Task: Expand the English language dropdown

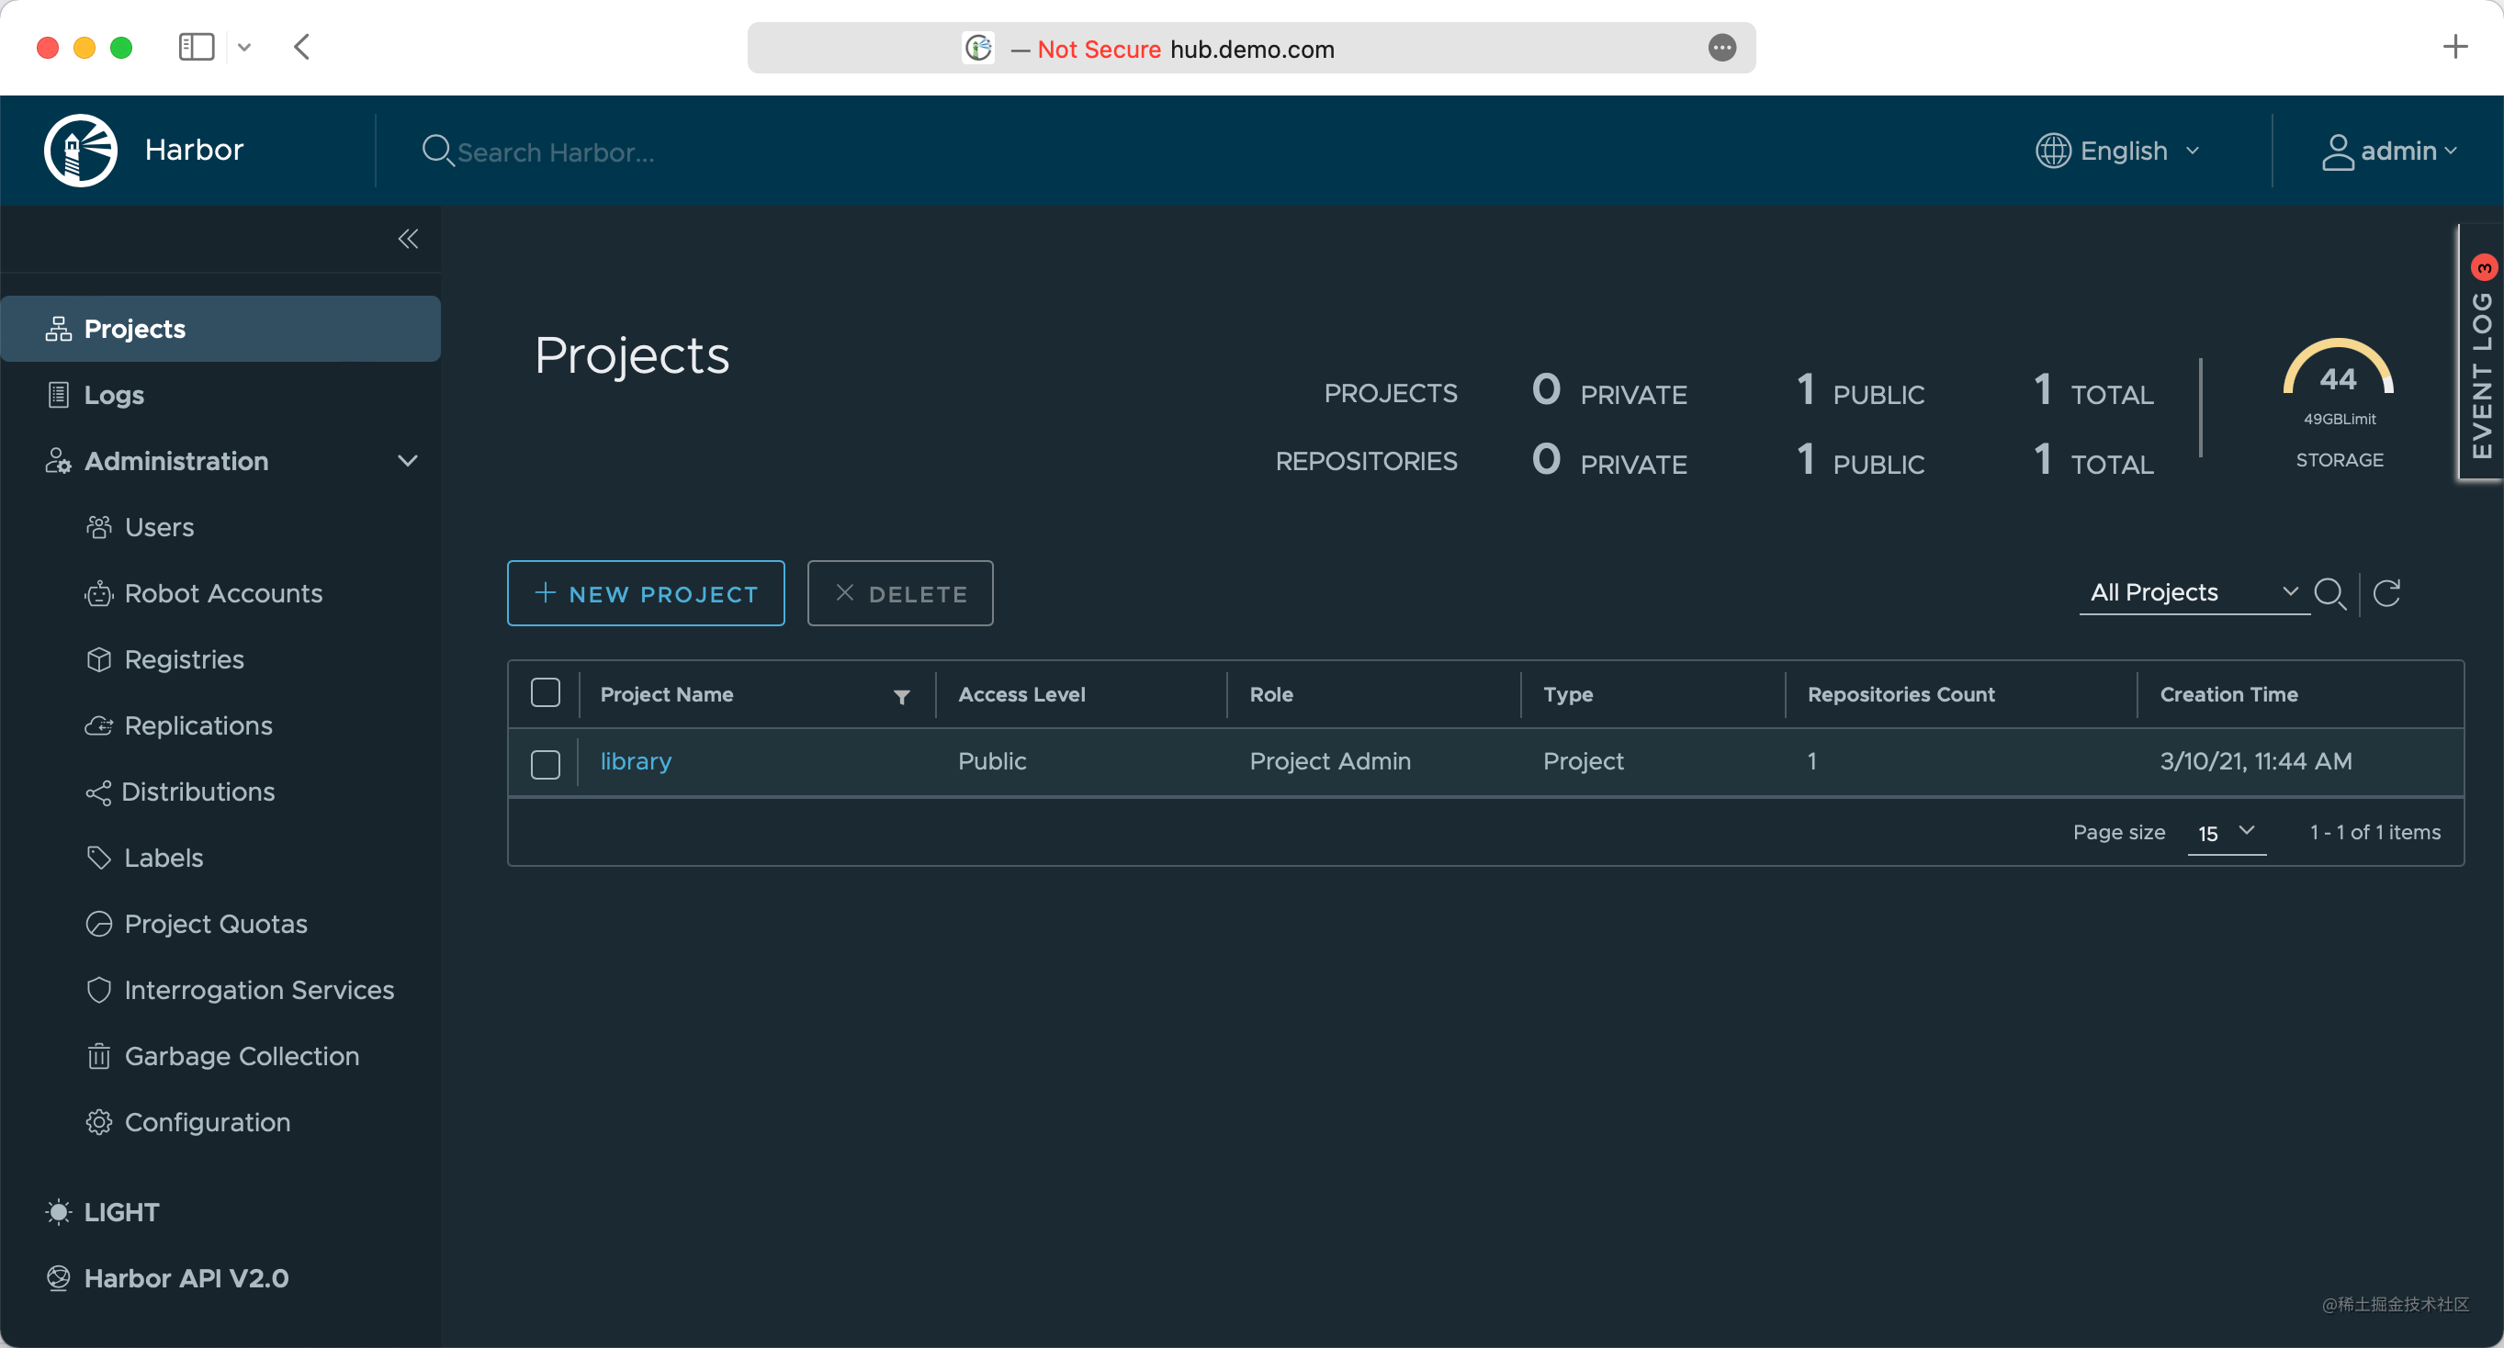Action: pos(2119,151)
